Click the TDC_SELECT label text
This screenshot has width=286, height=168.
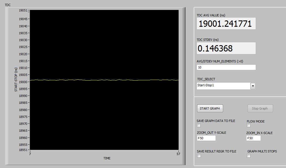[x=206, y=79]
